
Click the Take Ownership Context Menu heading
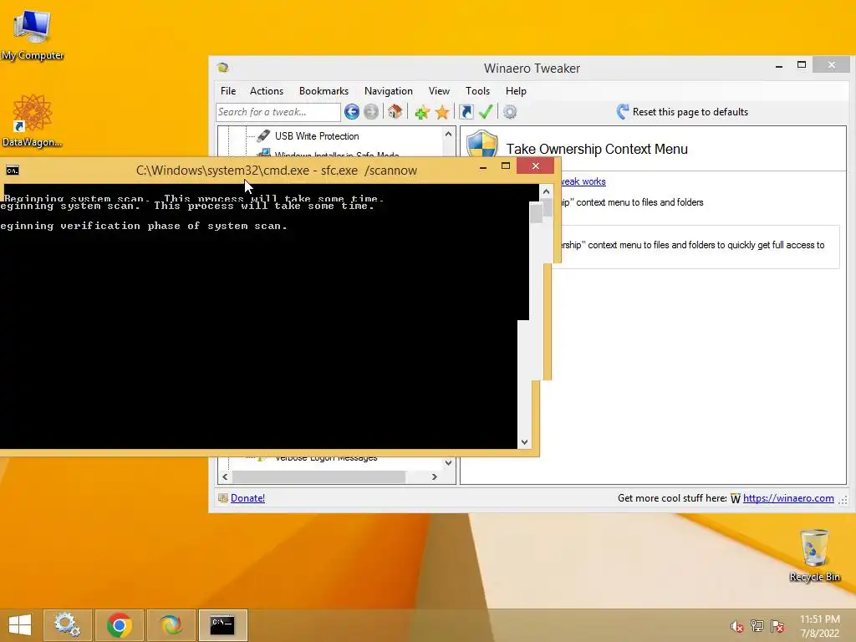tap(597, 149)
